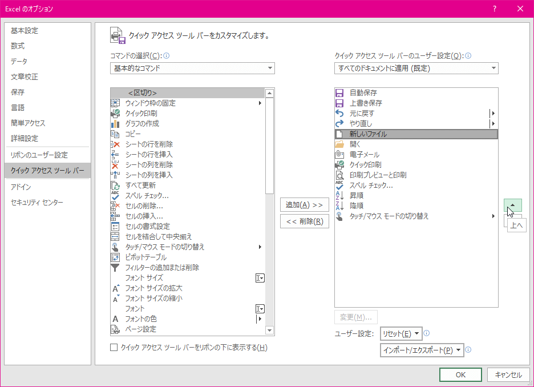Image resolution: width=534 pixels, height=387 pixels.
Task: Select タッチ/マウス モードの切り替え in right list
Action: coord(416,216)
